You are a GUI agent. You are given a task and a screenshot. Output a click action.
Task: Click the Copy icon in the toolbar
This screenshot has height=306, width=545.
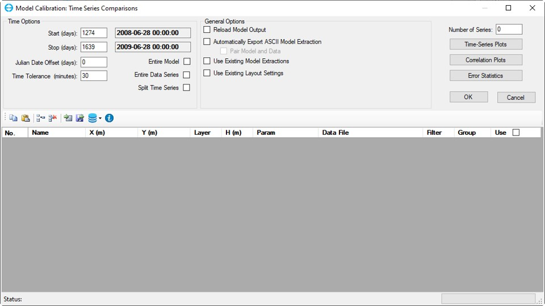(13, 118)
